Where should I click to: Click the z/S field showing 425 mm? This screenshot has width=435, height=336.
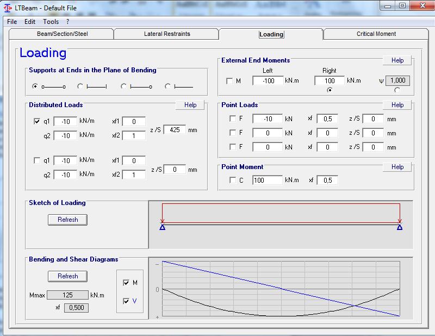(x=175, y=130)
